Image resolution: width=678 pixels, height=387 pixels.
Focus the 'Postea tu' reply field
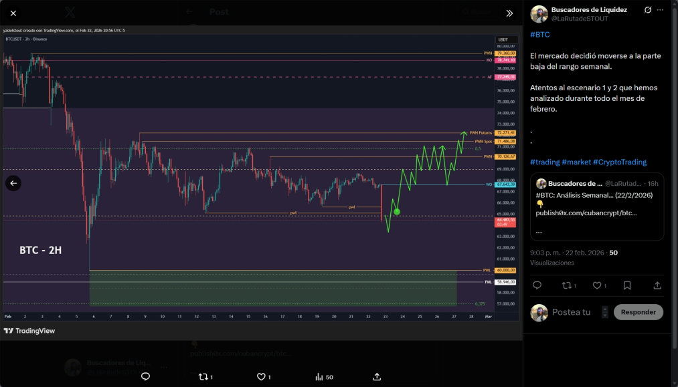click(x=571, y=312)
